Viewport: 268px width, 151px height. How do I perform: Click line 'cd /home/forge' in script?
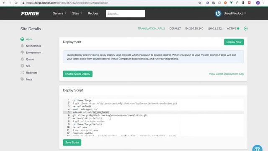click(82, 101)
